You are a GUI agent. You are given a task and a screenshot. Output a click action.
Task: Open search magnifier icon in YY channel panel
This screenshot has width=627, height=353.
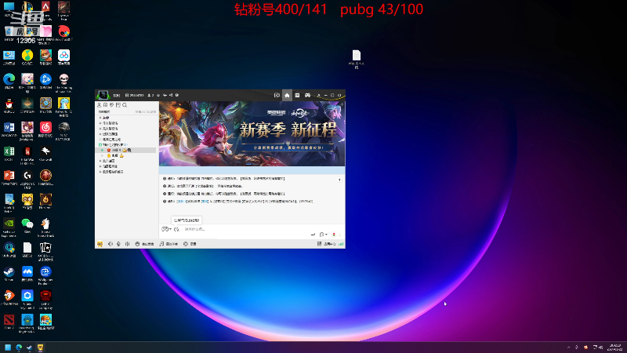[125, 105]
